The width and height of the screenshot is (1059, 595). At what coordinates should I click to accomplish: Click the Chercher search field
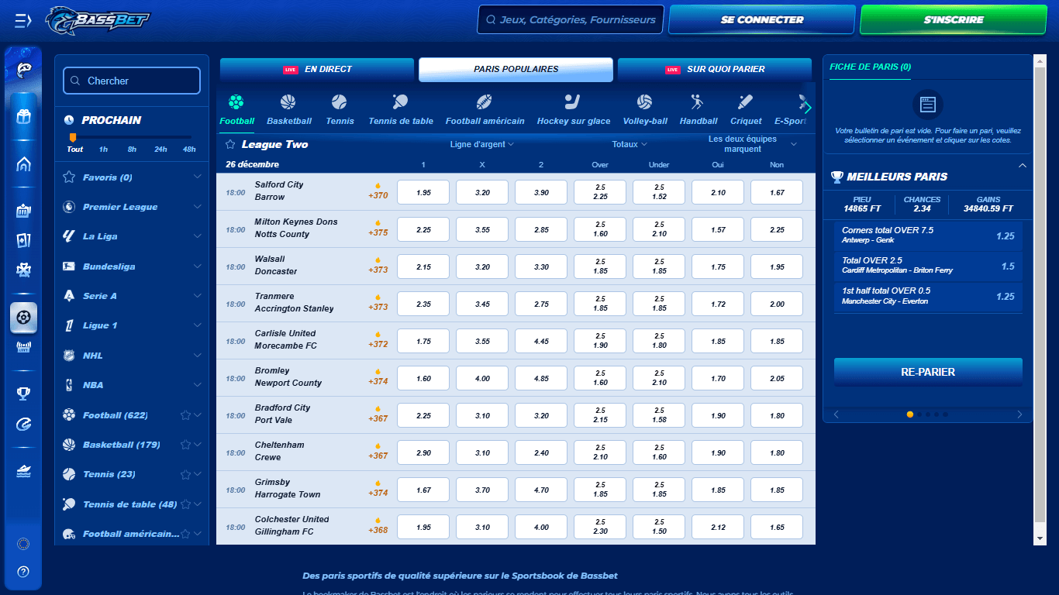pyautogui.click(x=132, y=81)
